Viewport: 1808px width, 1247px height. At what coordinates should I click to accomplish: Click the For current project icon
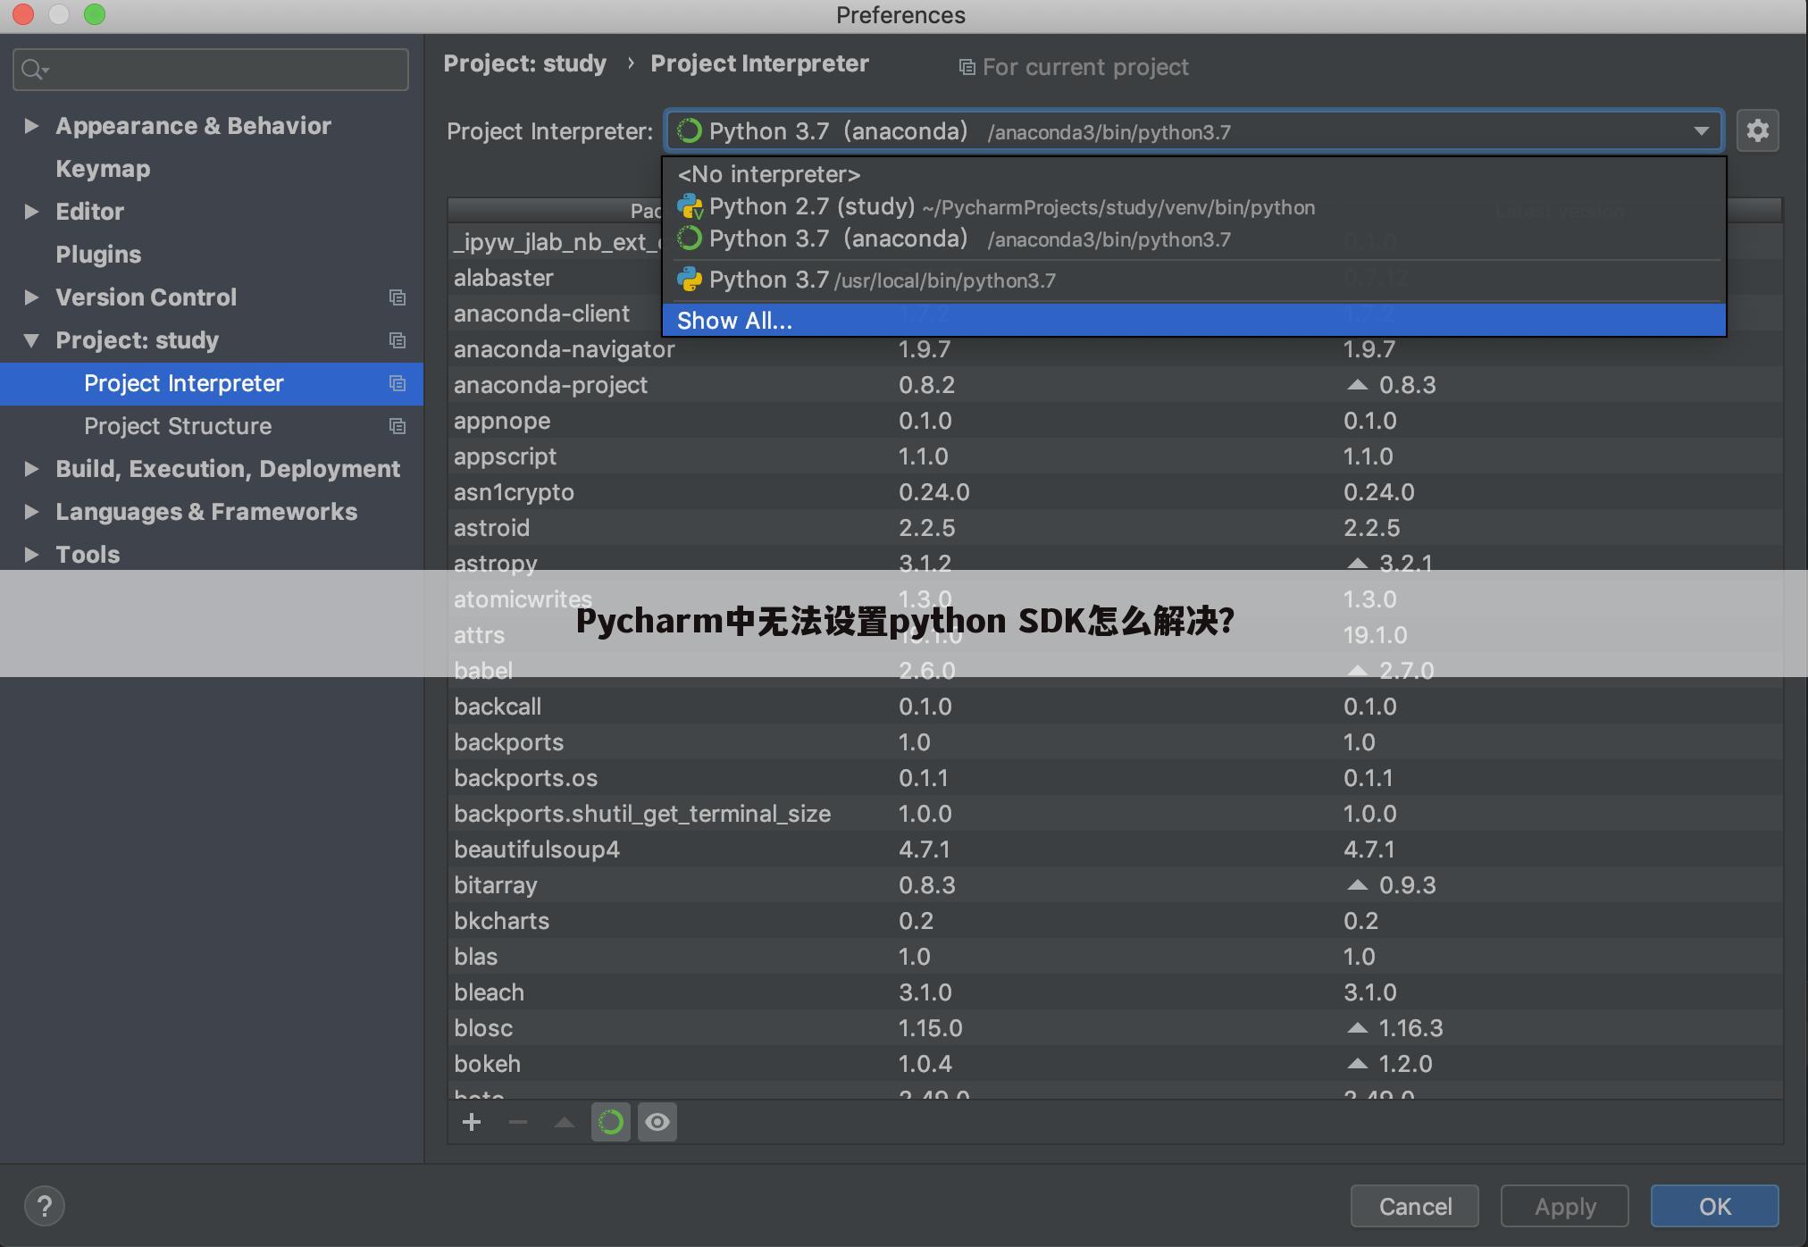coord(967,67)
